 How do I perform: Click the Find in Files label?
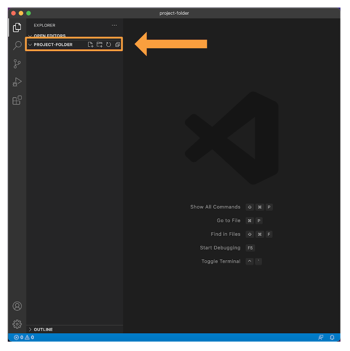click(225, 234)
